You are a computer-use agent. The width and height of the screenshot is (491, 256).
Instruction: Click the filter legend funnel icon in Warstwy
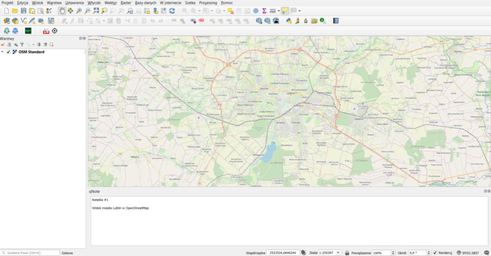(x=22, y=45)
